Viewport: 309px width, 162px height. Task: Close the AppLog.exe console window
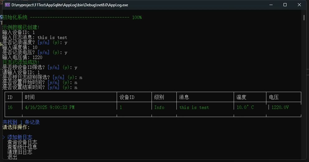click(299, 5)
